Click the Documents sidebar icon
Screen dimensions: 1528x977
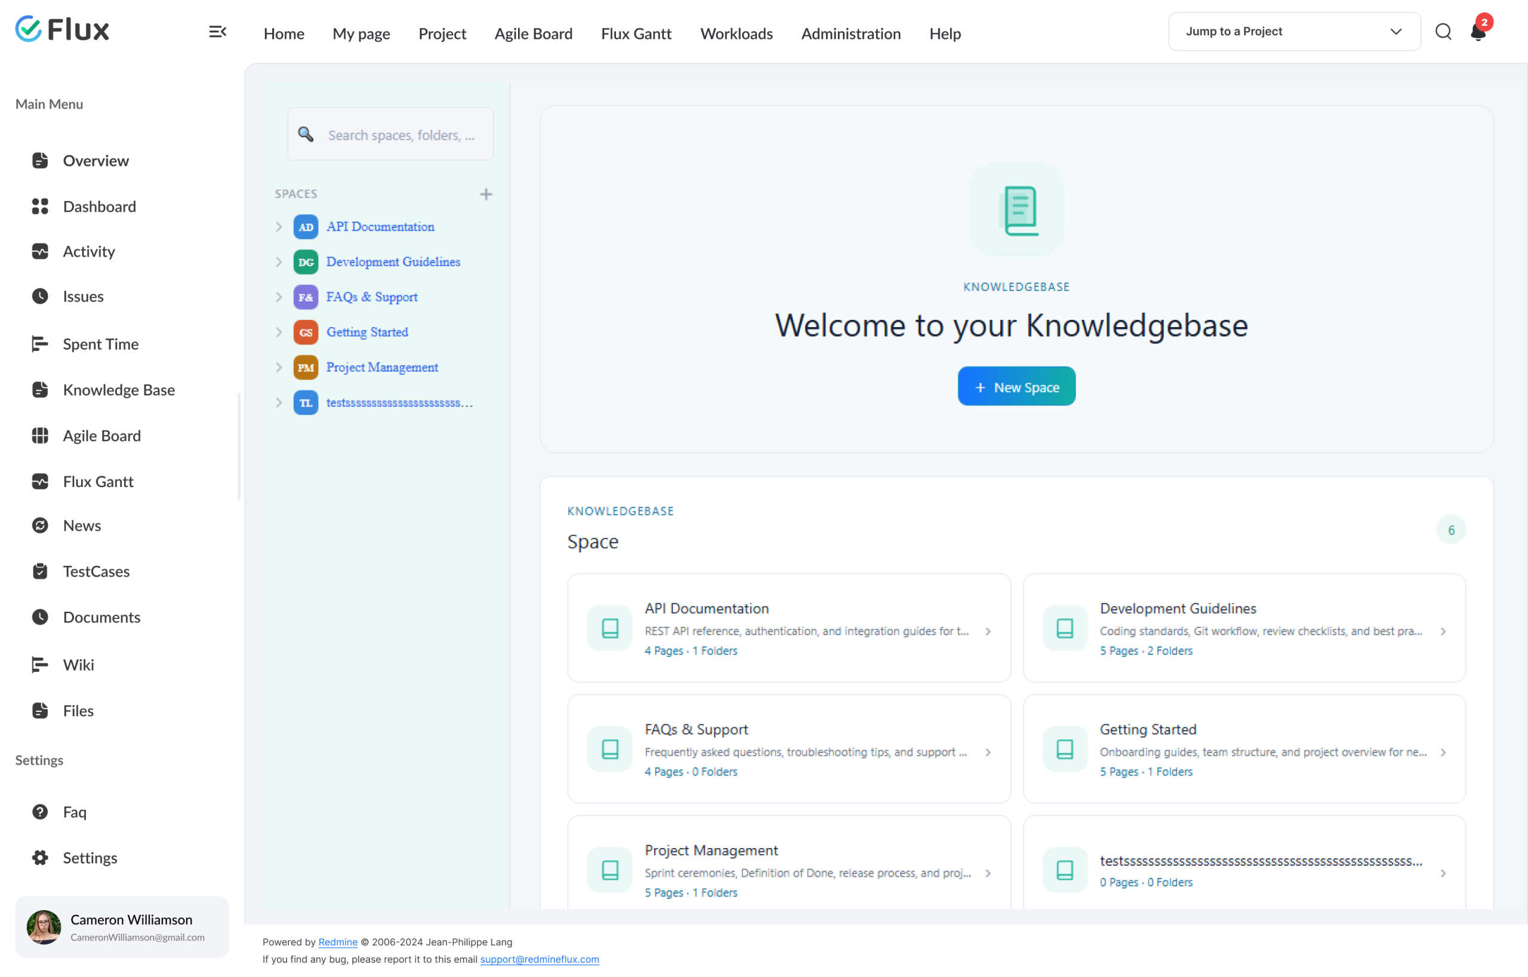tap(40, 617)
